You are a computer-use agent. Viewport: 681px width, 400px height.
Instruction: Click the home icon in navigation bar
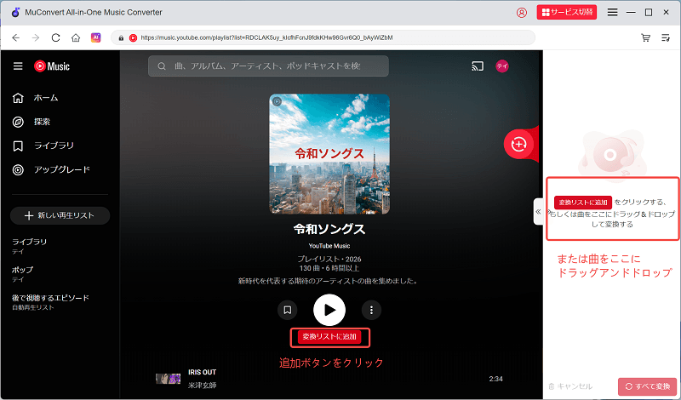[x=76, y=37]
